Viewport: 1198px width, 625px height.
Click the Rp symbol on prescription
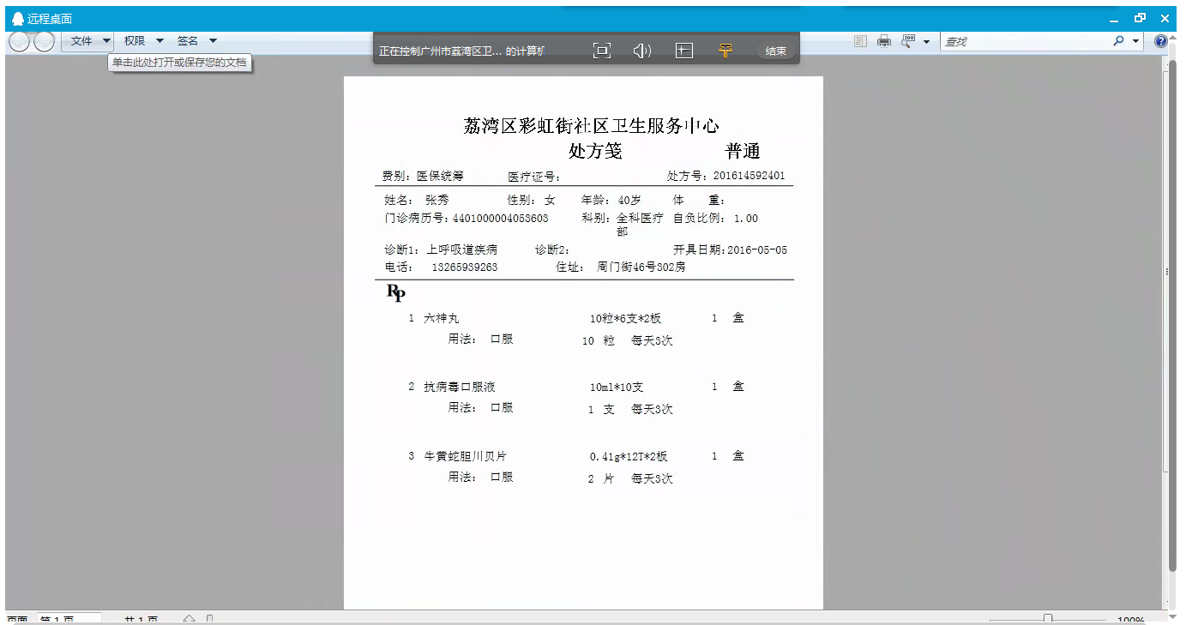pos(396,293)
